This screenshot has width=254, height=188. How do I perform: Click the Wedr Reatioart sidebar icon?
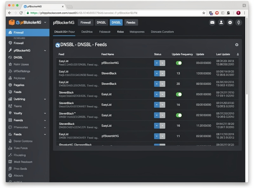pos(10,162)
